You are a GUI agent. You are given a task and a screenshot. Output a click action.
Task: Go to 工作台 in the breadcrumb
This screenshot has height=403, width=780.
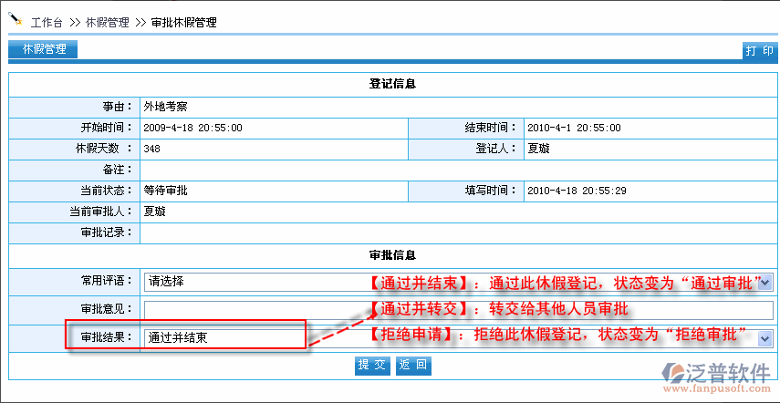[x=49, y=22]
